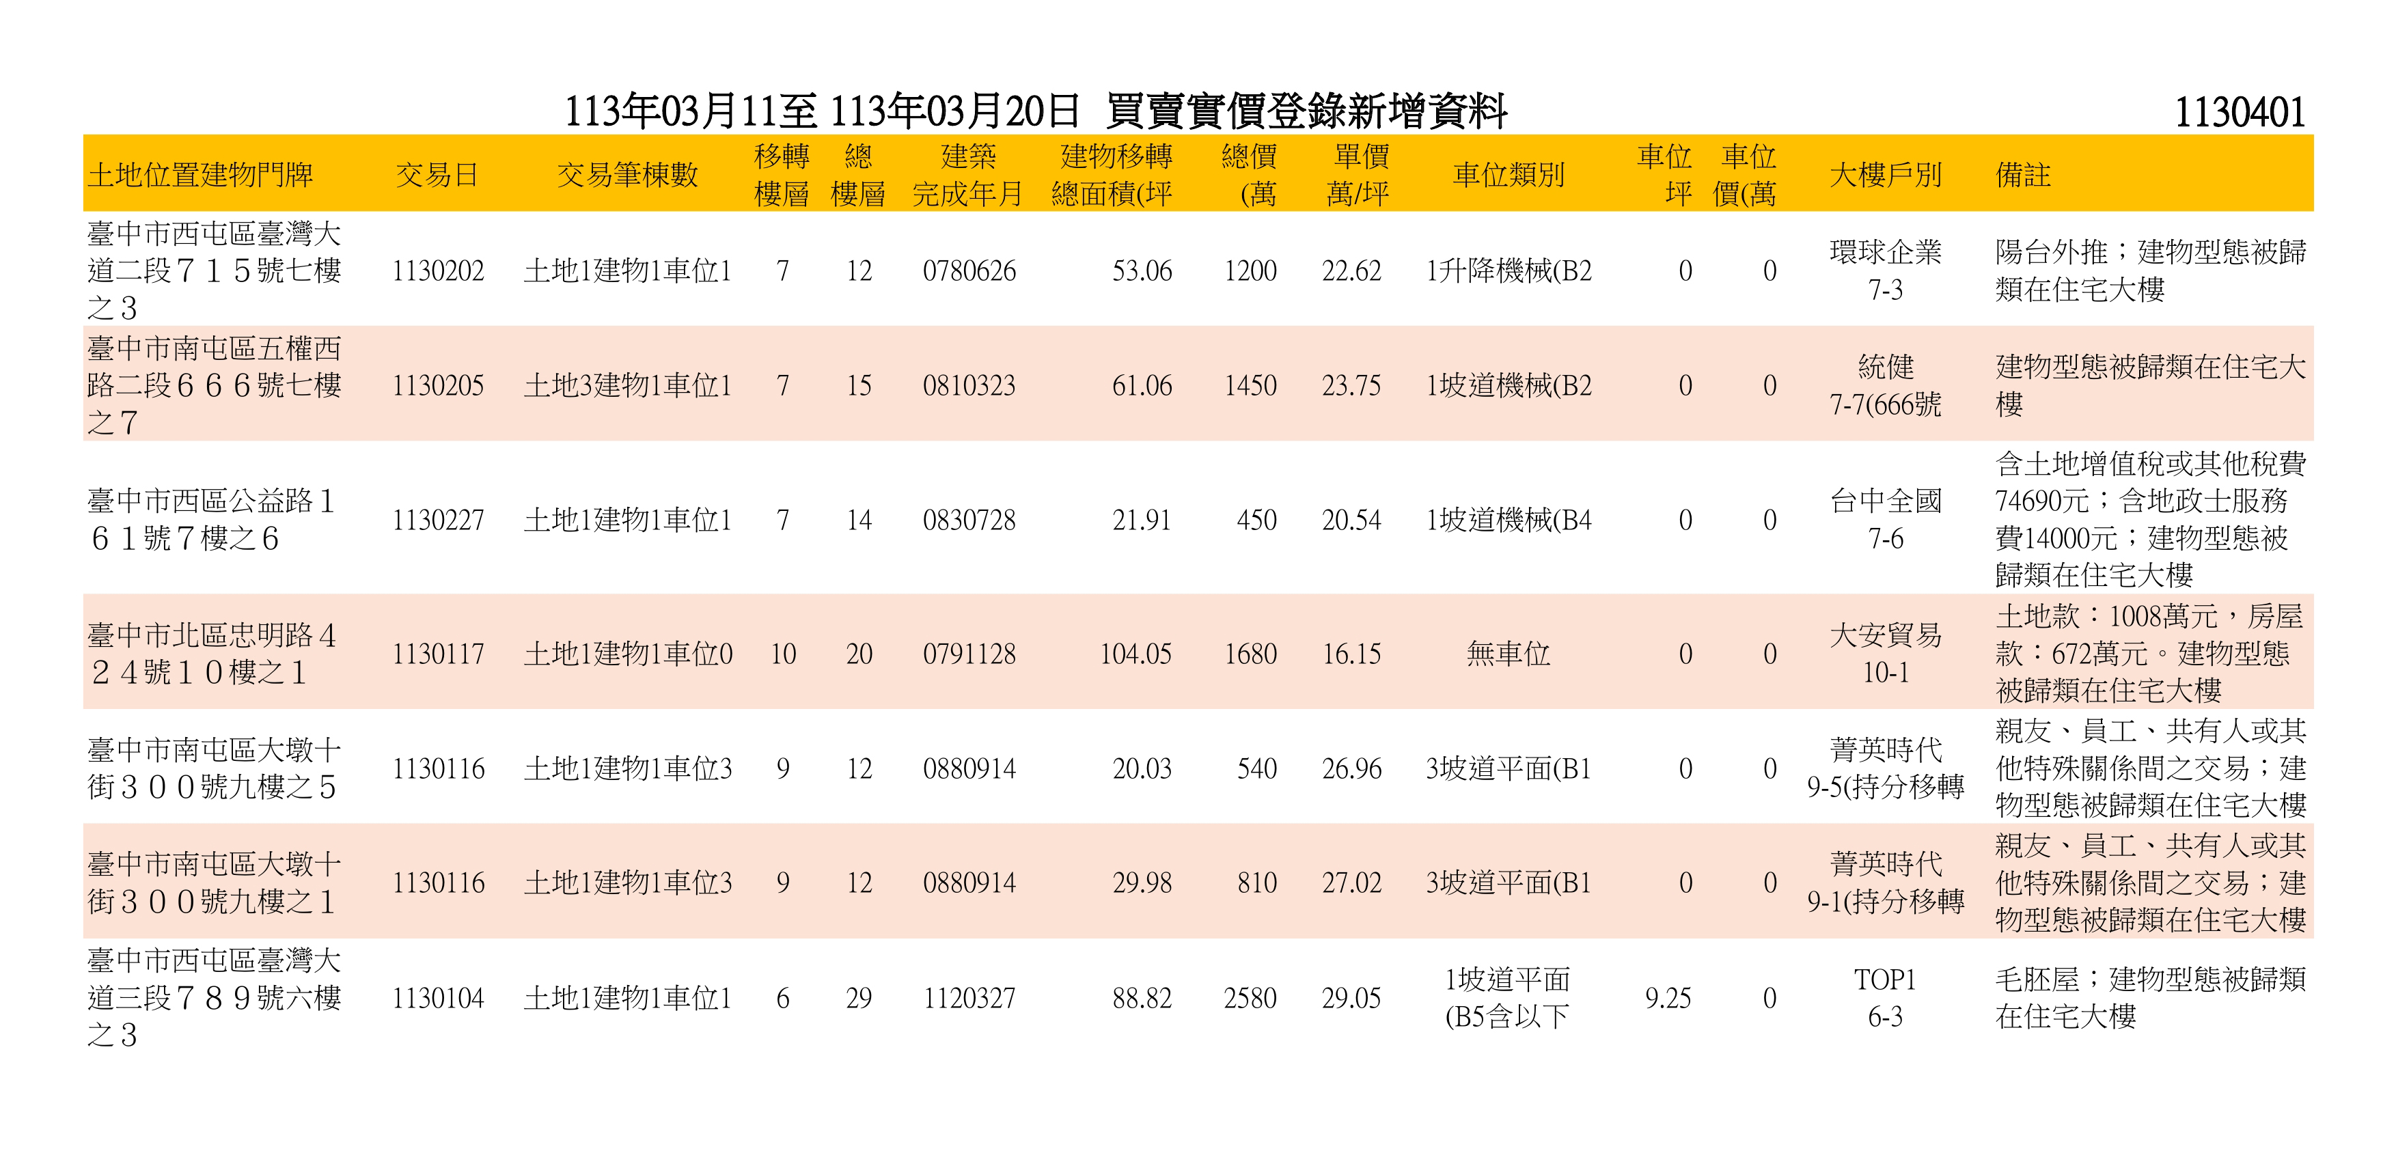Select area value 21.91
This screenshot has width=2396, height=1153.
click(x=1142, y=520)
